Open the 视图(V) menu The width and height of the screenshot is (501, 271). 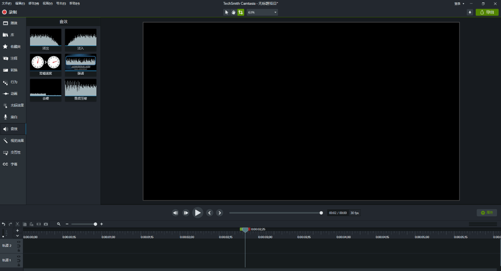point(47,4)
